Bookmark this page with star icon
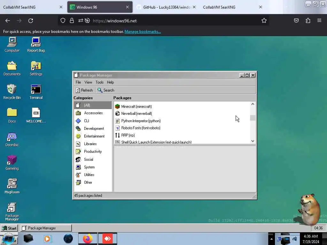The height and width of the screenshot is (245, 327). pos(264,21)
